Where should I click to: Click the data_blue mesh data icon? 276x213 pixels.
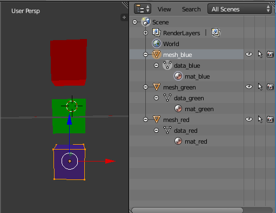pos(167,65)
